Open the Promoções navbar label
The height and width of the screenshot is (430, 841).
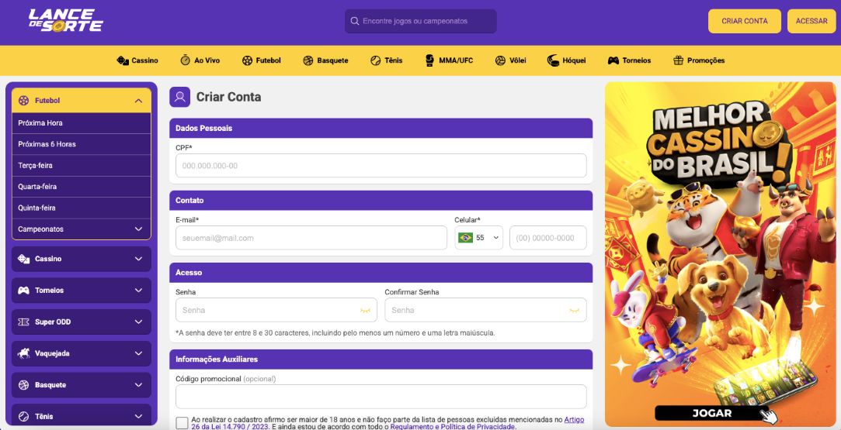(x=706, y=60)
